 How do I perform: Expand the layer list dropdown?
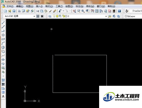106,16
